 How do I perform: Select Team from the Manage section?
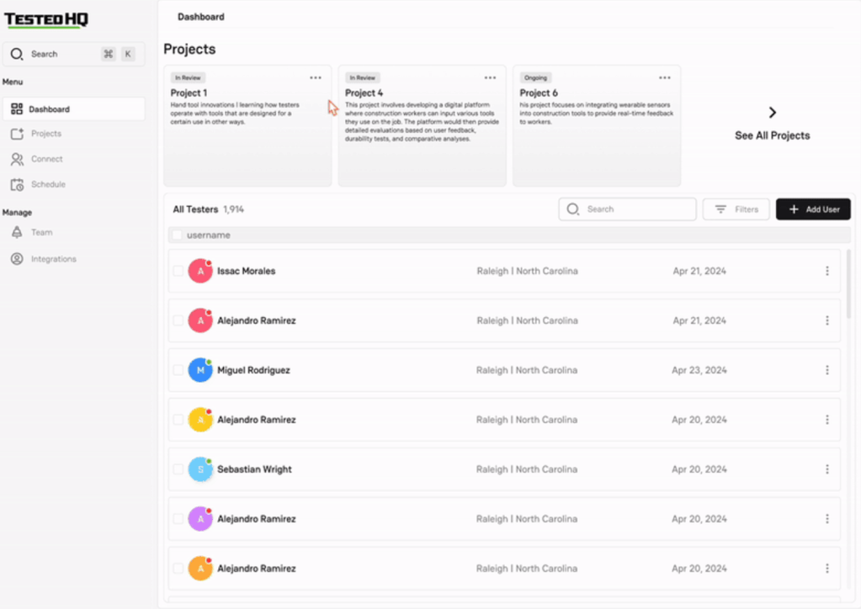pos(41,232)
